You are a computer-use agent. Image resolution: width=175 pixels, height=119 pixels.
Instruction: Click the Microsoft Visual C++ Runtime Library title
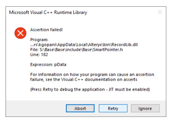tap(48, 12)
